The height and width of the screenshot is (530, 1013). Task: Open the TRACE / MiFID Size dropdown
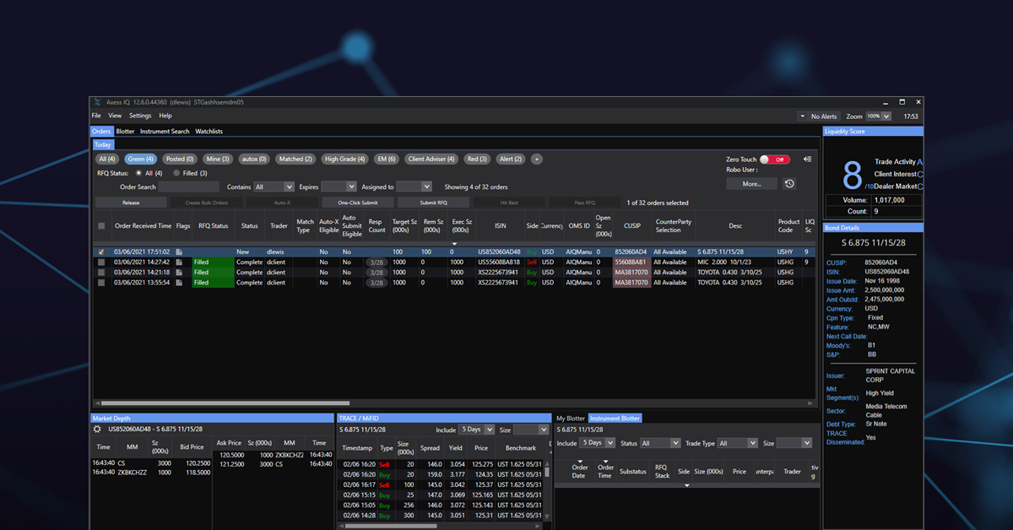click(x=531, y=430)
